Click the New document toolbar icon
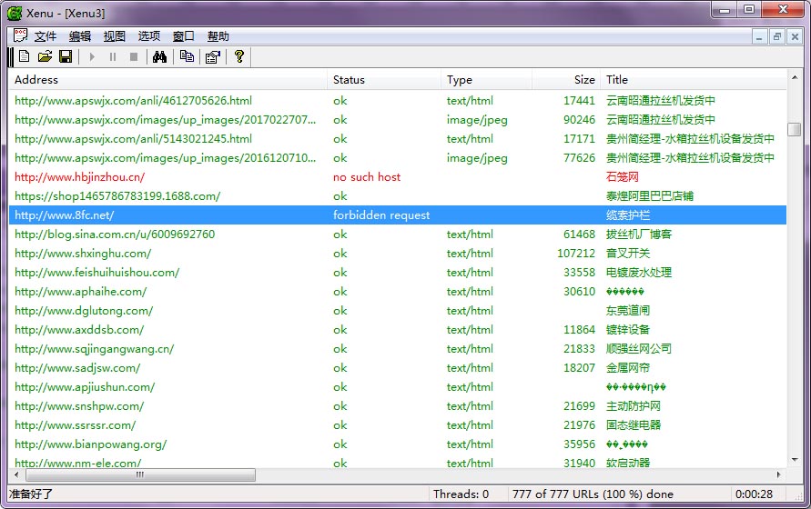Viewport: 811px width, 509px height. (x=24, y=56)
